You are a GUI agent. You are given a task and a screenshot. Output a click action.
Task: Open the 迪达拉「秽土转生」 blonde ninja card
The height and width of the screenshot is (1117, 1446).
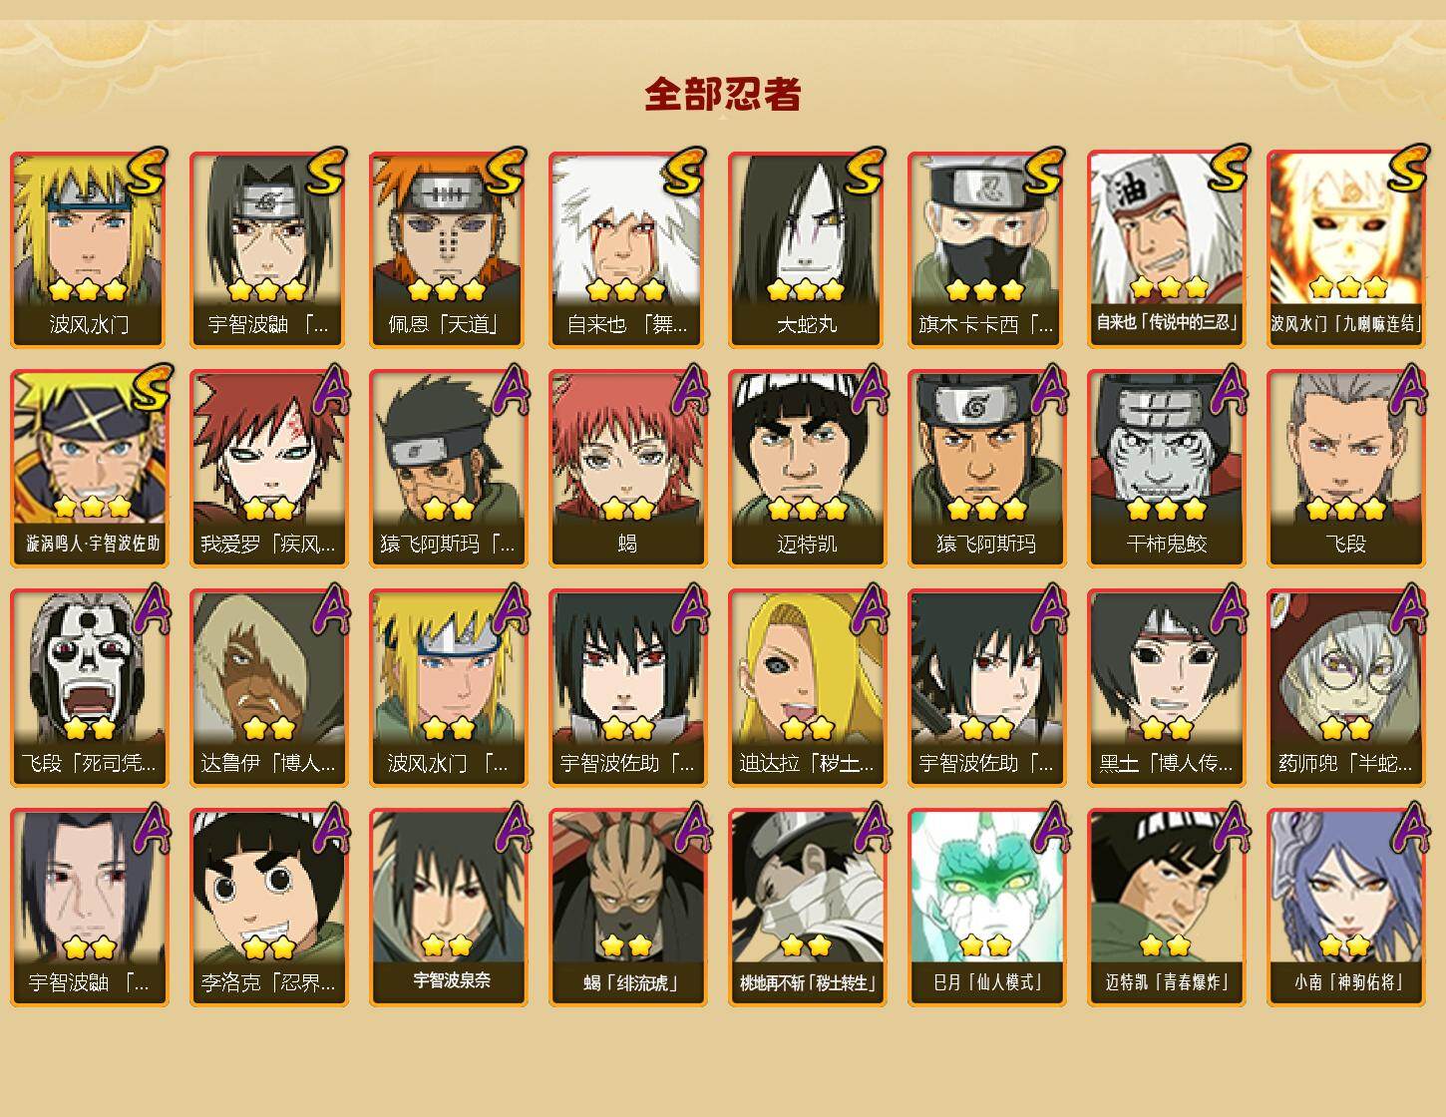(807, 688)
